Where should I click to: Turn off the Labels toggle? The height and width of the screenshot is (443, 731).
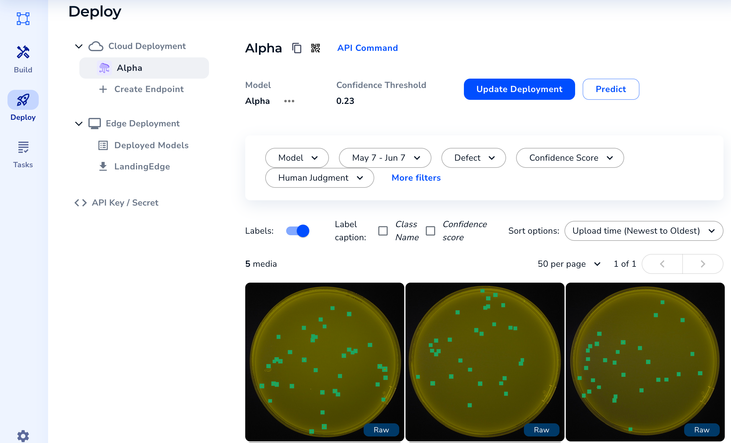tap(298, 231)
